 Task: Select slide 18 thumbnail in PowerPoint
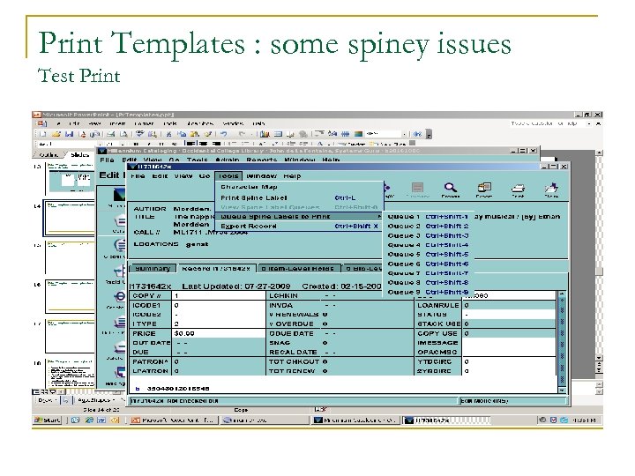point(70,373)
